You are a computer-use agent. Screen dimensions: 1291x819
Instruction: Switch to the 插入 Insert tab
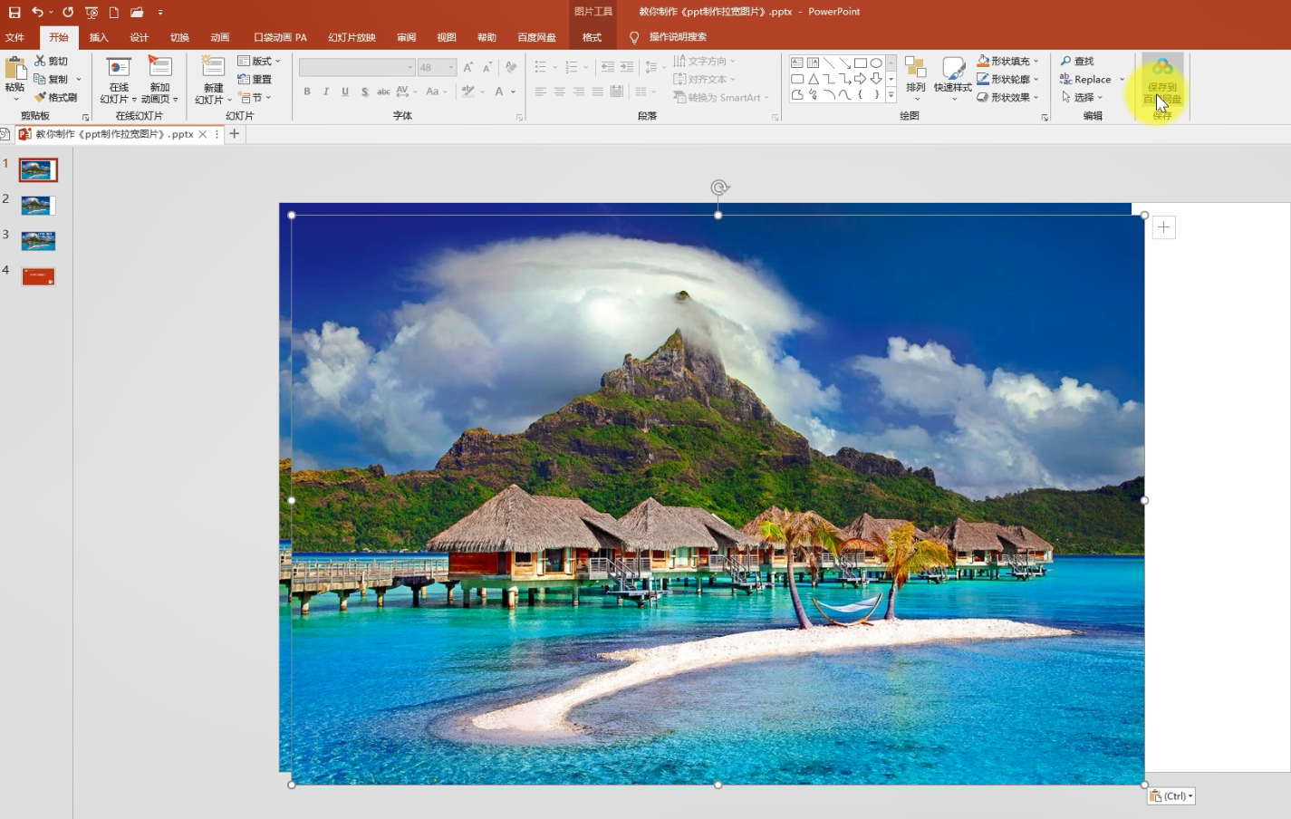pos(99,37)
